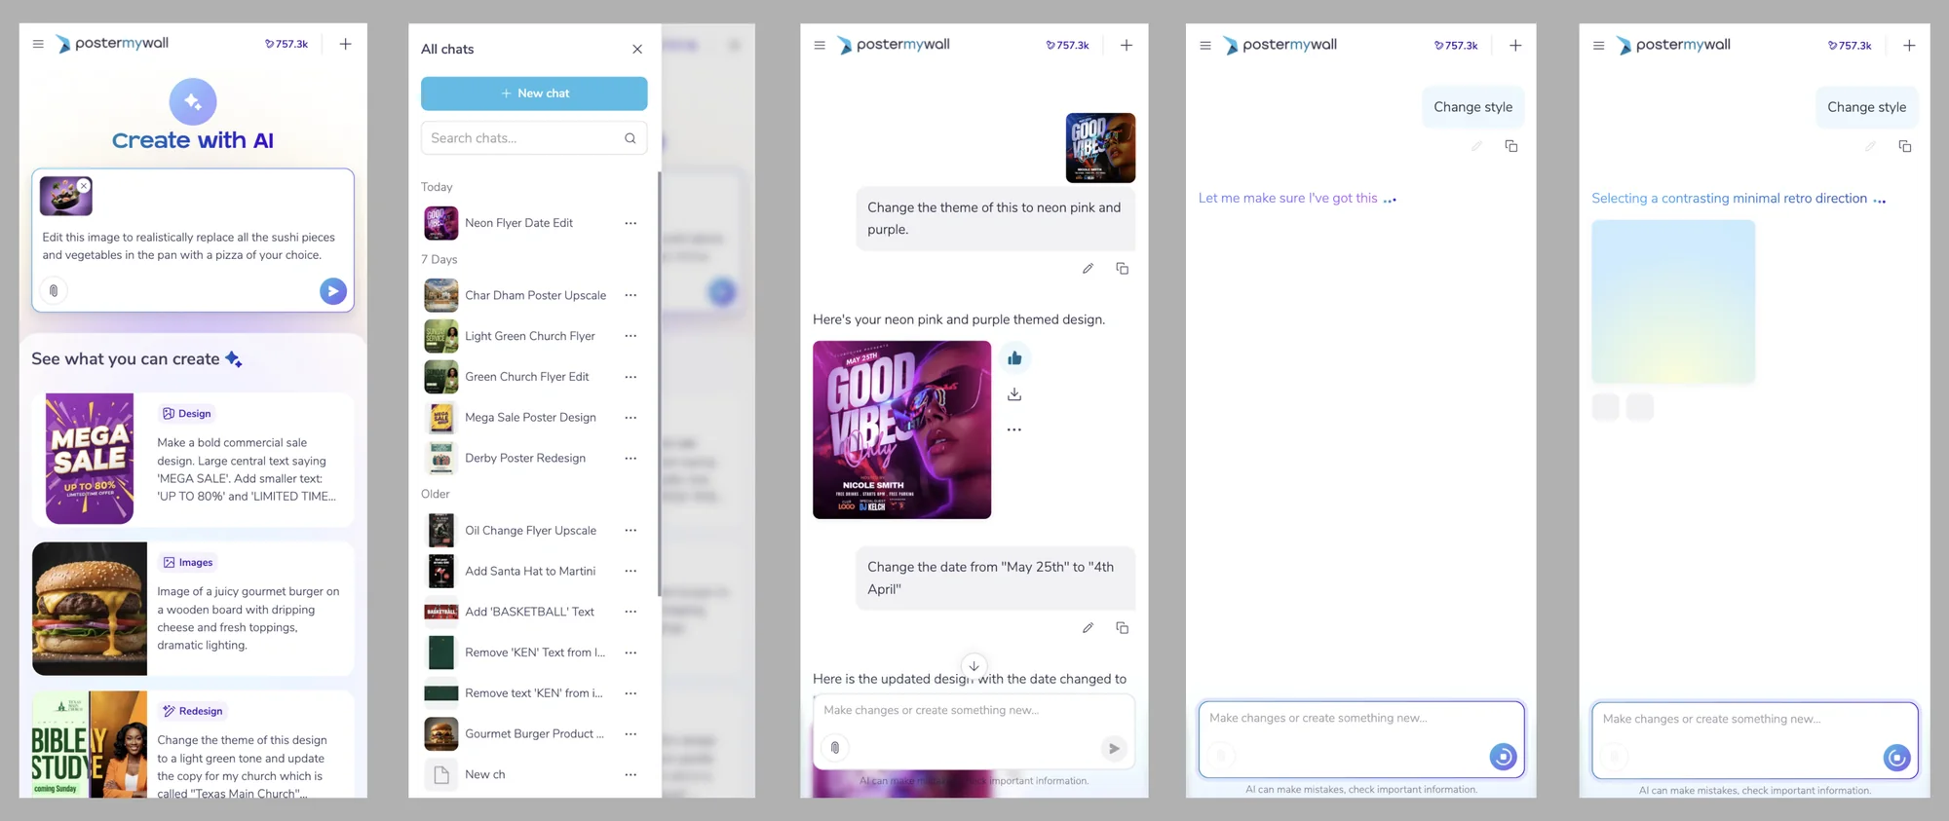1949x821 pixels.
Task: Open options for Neon Flyer Date Edit
Action: click(631, 223)
